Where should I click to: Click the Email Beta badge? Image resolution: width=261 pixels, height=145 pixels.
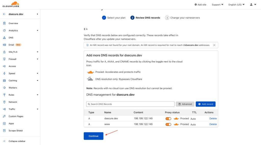(x=18, y=45)
